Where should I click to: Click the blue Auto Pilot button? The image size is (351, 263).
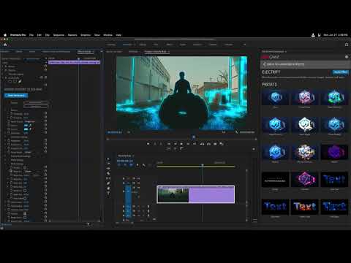(341, 72)
